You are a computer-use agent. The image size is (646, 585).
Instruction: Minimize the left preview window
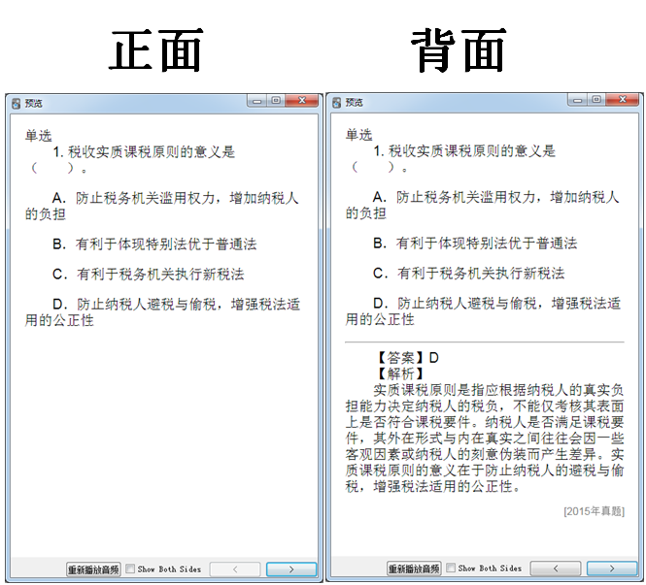[257, 101]
